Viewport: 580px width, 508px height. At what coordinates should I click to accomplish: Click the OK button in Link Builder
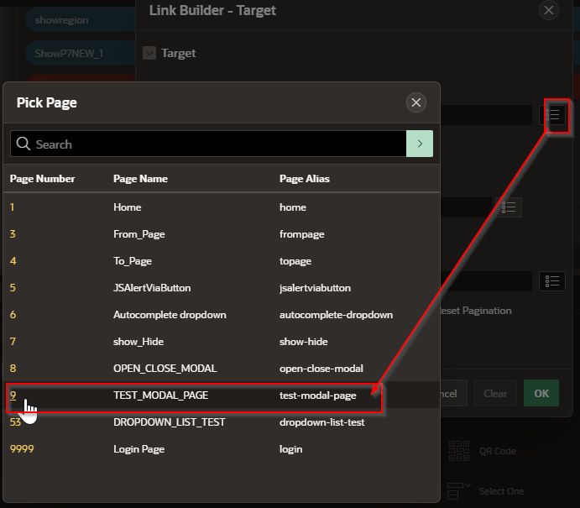tap(541, 393)
